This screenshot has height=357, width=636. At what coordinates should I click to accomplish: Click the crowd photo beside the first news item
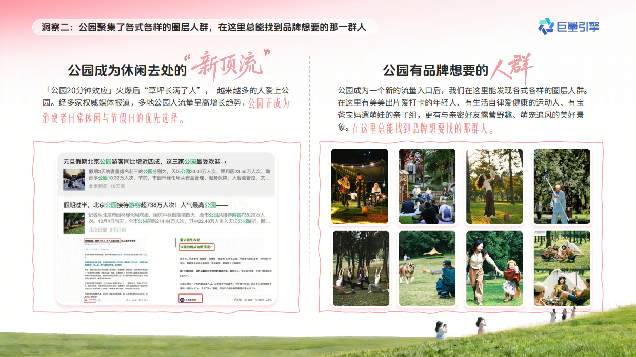[x=74, y=178]
